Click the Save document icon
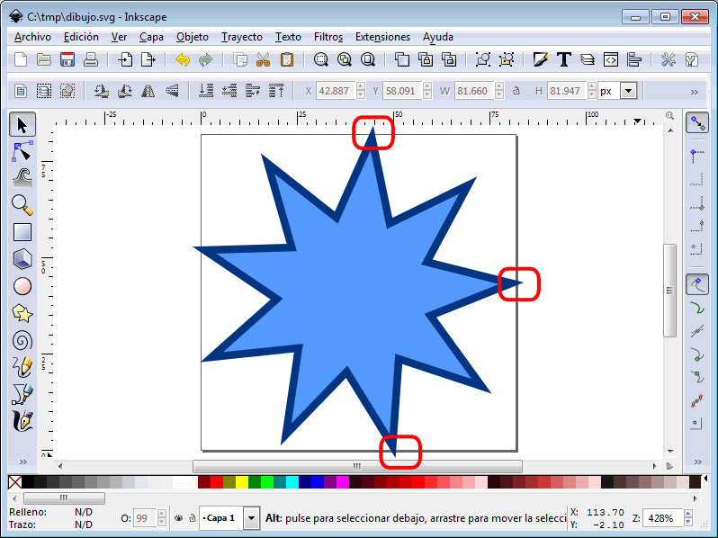 [x=67, y=60]
